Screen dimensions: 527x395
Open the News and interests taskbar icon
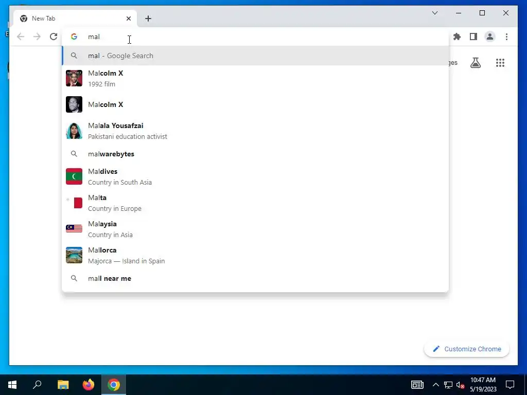(417, 385)
